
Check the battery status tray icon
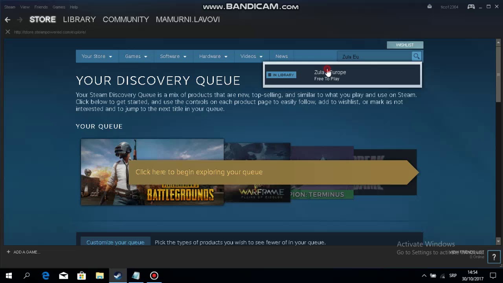(x=433, y=276)
